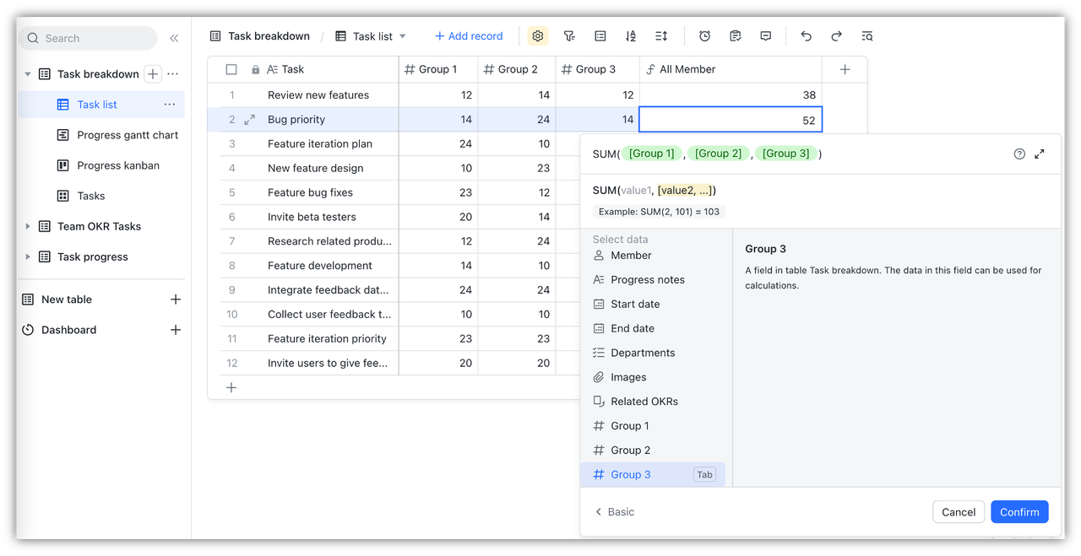Click the row height icon

coord(661,36)
